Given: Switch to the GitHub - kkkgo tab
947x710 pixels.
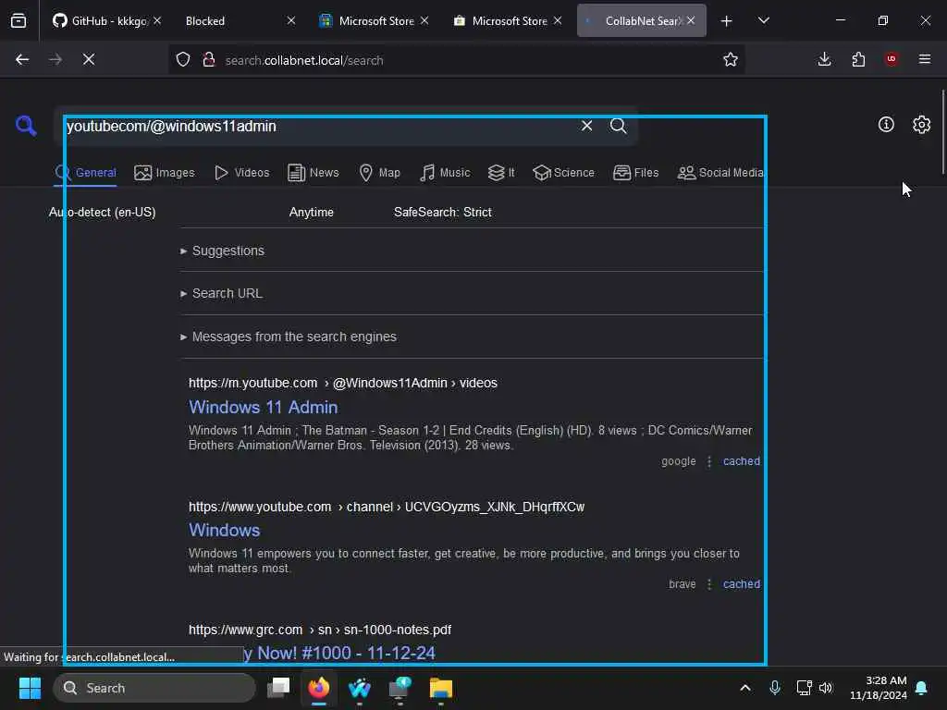Looking at the screenshot, I should pos(107,20).
